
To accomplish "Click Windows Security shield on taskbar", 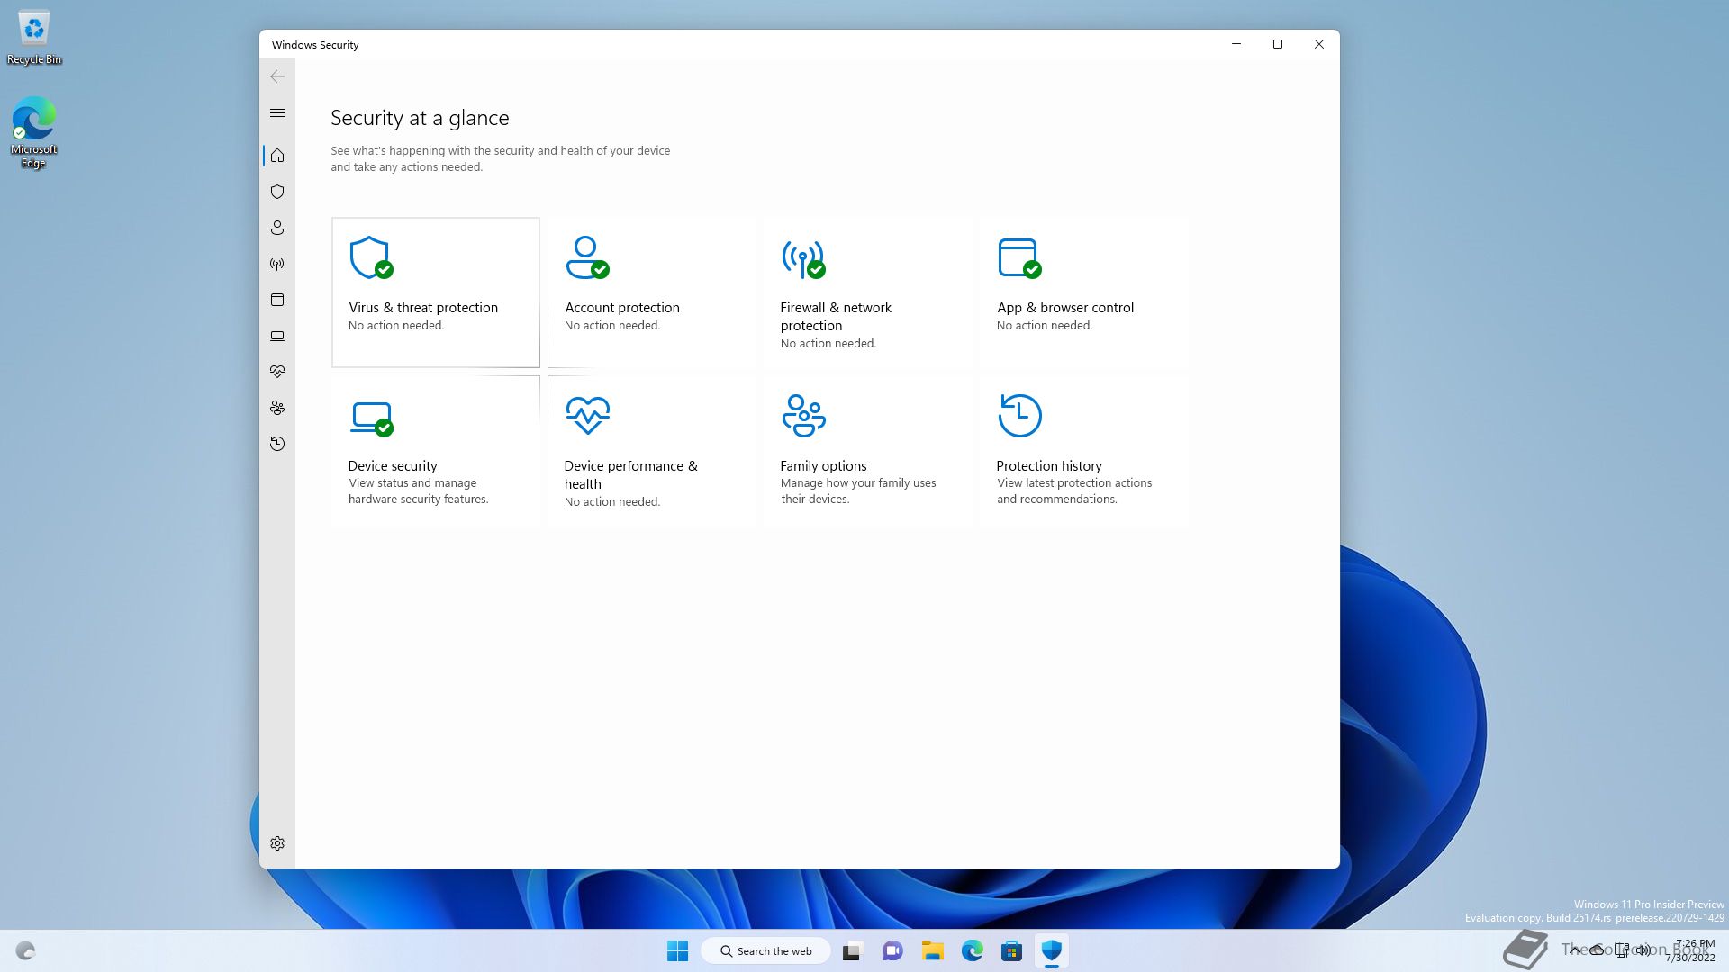I will [1052, 950].
